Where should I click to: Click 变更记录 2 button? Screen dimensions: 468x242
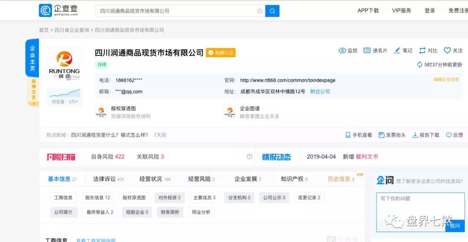click(309, 197)
